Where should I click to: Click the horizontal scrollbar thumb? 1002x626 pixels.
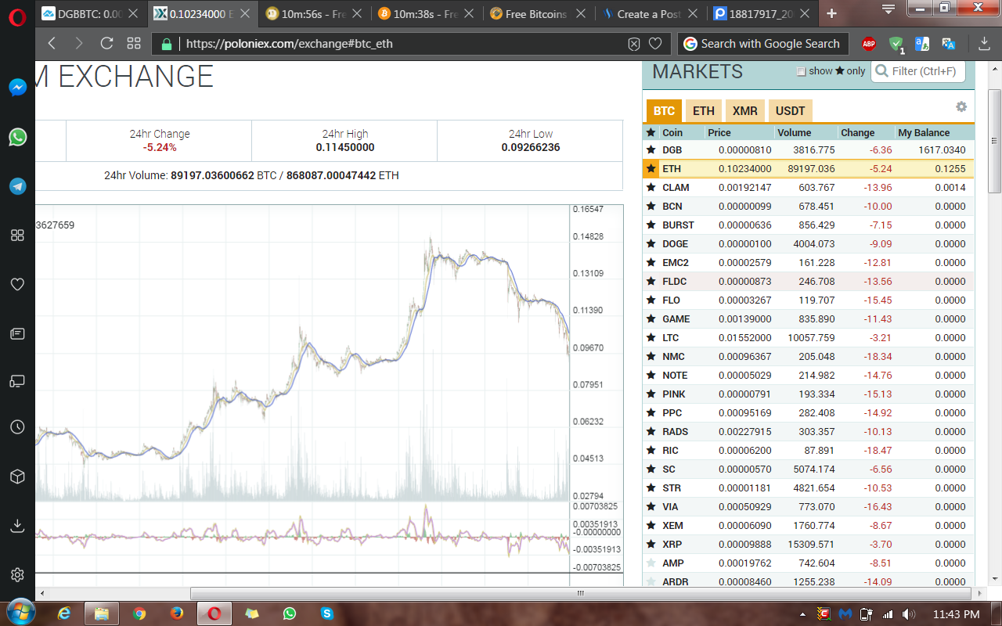581,594
